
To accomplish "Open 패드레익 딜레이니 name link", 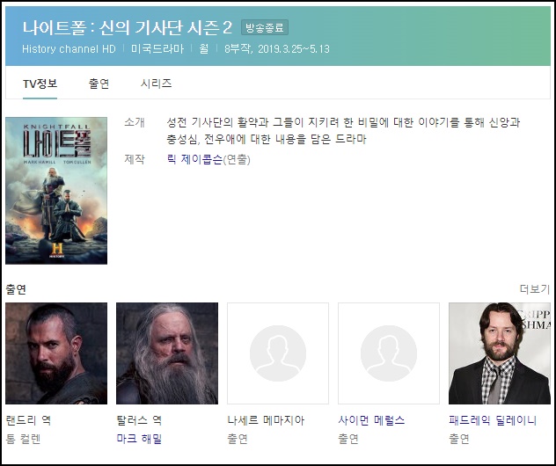I will 493,420.
